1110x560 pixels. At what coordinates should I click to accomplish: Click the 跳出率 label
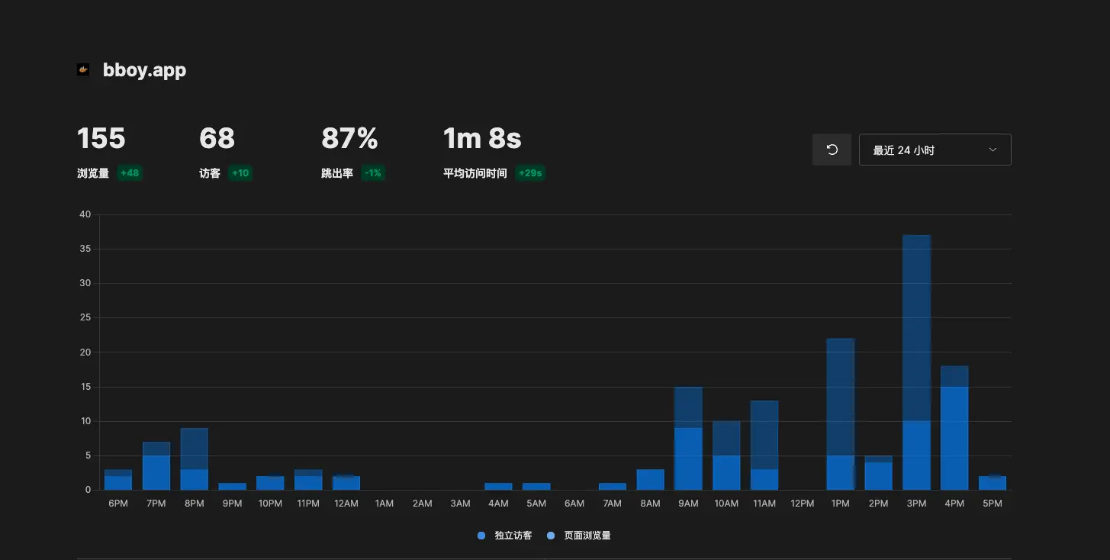(337, 173)
